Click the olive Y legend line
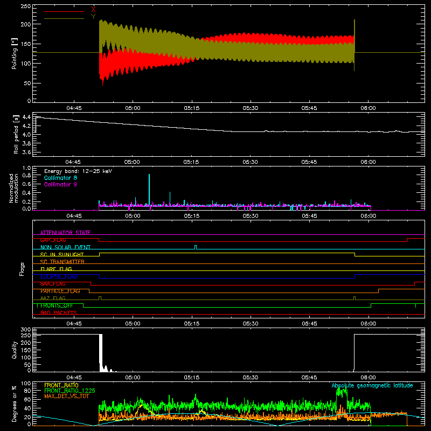The width and height of the screenshot is (431, 431). [64, 18]
